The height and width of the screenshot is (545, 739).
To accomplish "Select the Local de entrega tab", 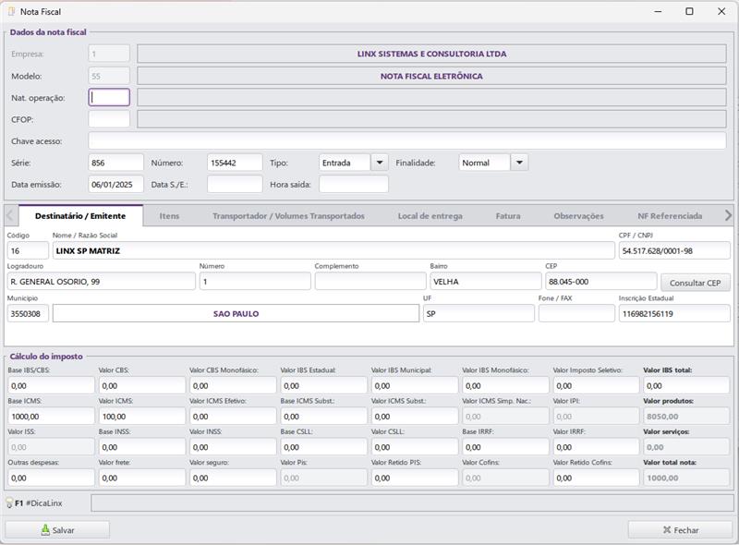I will [430, 216].
